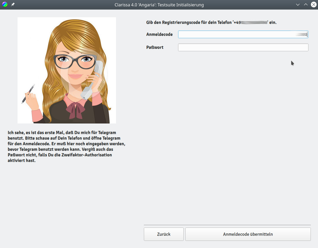
Task: Click the Anmeldecode input field
Action: (x=243, y=35)
